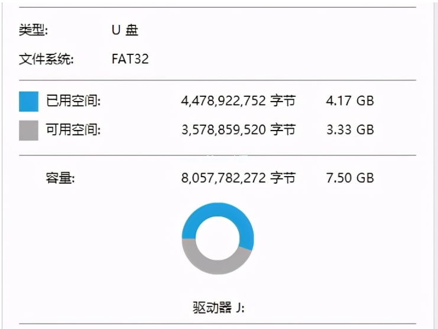Click the 容量 label

60,178
